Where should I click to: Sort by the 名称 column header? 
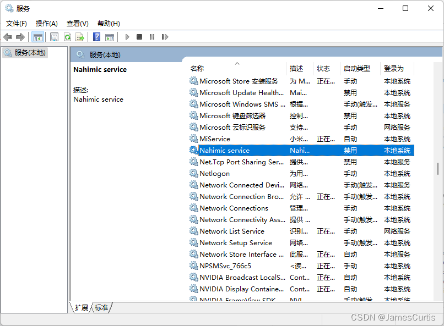pos(237,68)
